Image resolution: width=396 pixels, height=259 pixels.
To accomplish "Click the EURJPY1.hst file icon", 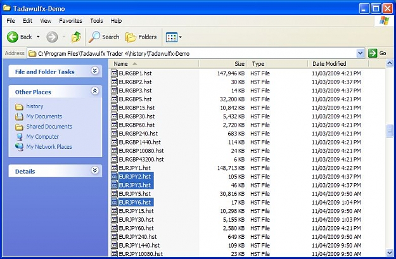I will (115, 168).
